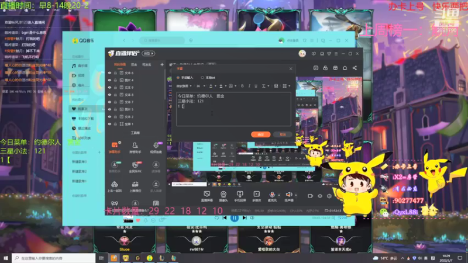Click the mode pill button beside logo
468x263 pixels.
[x=149, y=54]
